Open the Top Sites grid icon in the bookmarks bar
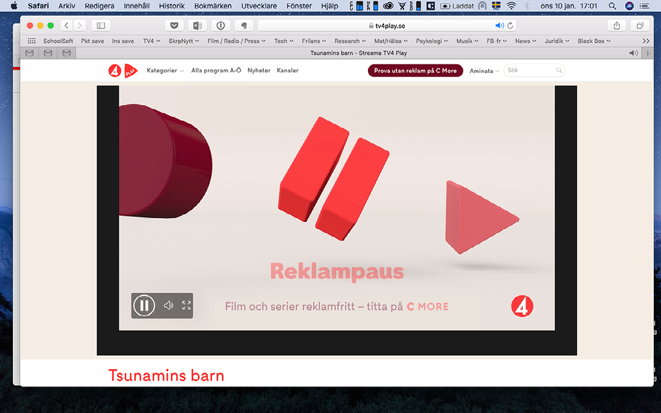This screenshot has width=661, height=413. 32,41
